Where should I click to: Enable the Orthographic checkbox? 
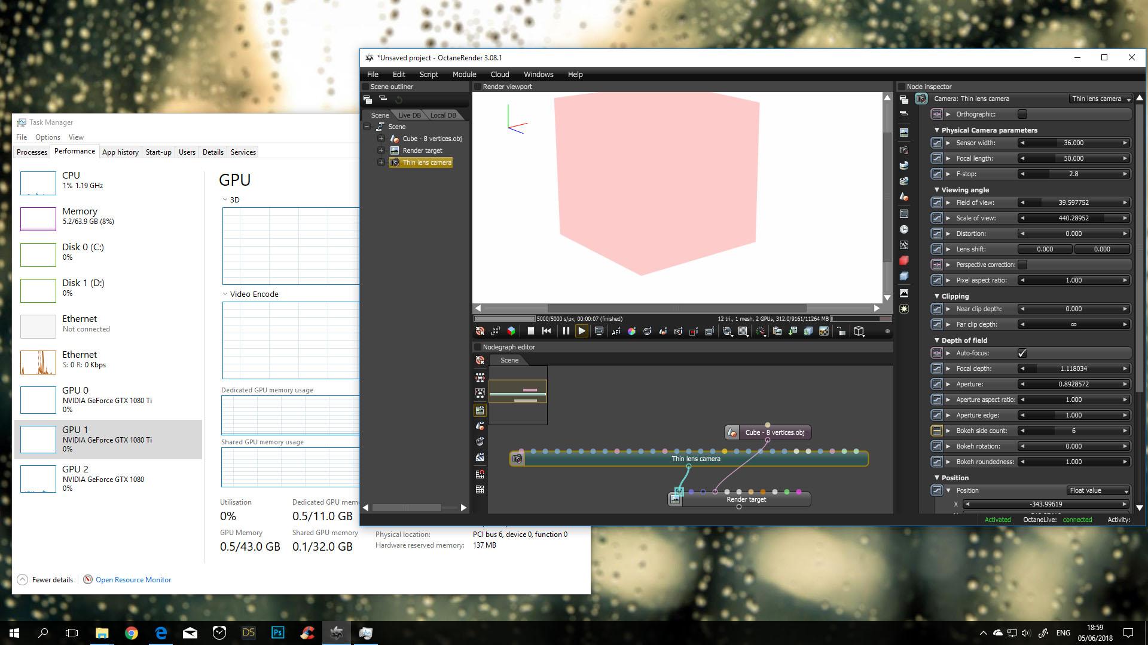(1022, 114)
